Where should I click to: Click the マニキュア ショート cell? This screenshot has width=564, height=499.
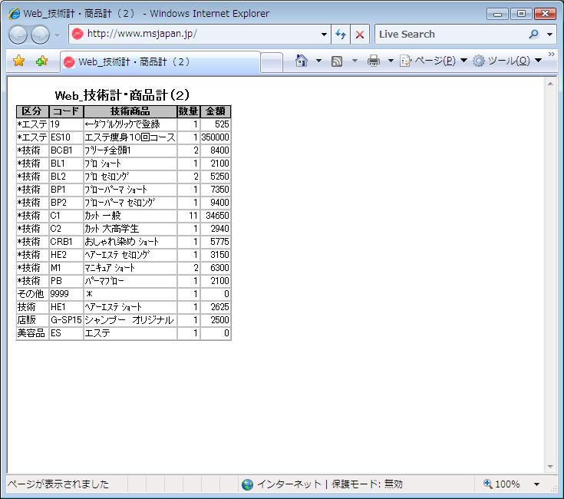click(x=130, y=268)
